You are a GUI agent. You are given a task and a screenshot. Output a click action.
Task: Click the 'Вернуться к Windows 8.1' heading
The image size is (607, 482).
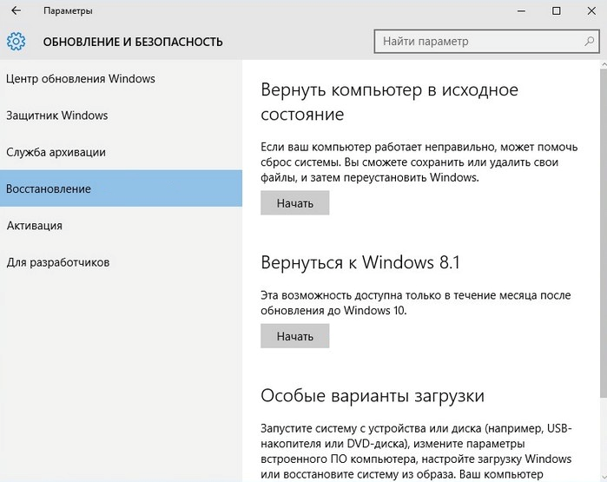click(x=358, y=263)
